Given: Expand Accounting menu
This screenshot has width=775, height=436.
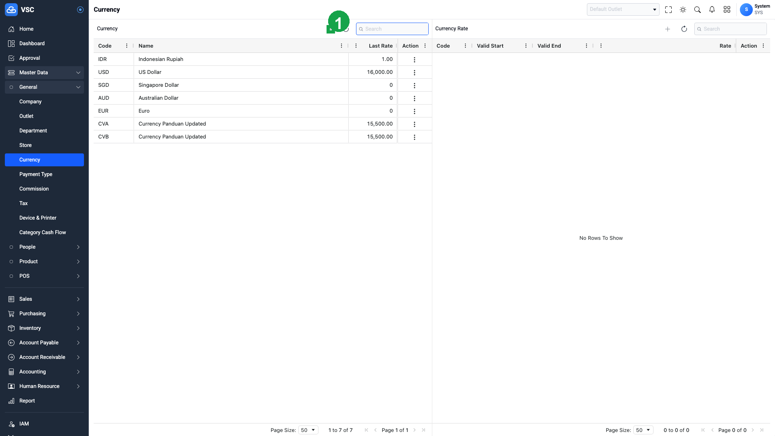Looking at the screenshot, I should (x=44, y=372).
